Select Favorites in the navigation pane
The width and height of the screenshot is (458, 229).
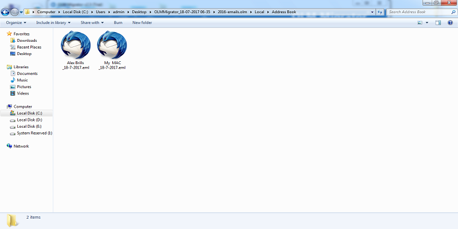coord(22,34)
